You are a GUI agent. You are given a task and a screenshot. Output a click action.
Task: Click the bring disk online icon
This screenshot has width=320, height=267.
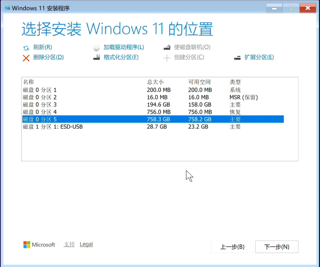(167, 48)
